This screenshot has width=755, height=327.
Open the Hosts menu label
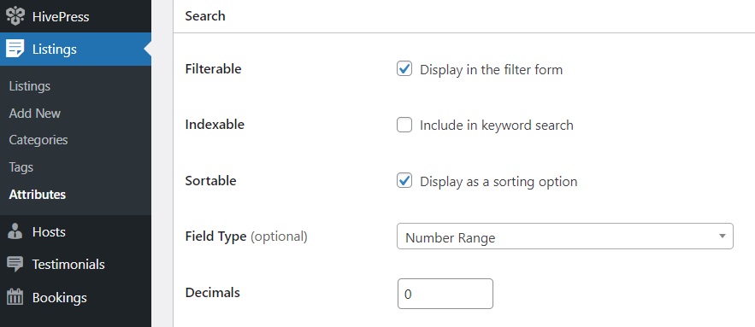click(49, 231)
